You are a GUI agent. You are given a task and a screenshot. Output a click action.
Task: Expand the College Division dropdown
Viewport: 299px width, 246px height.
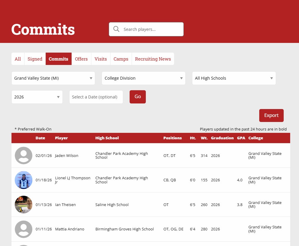click(x=143, y=78)
